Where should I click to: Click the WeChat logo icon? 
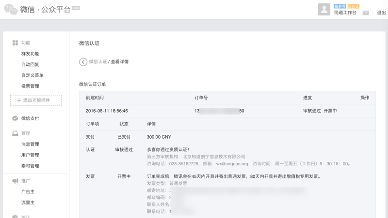pos(11,9)
